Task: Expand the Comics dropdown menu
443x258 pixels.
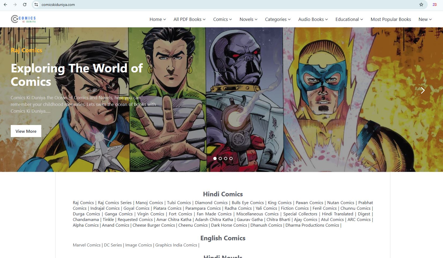Action: [222, 19]
